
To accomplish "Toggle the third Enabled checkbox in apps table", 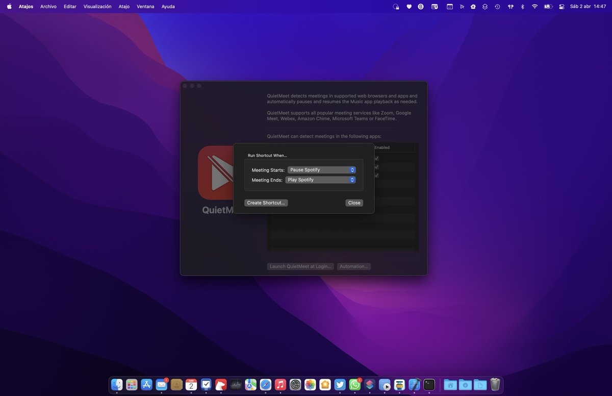I will click(x=376, y=176).
